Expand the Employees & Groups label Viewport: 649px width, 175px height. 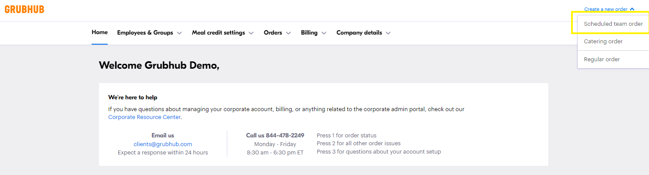[145, 33]
